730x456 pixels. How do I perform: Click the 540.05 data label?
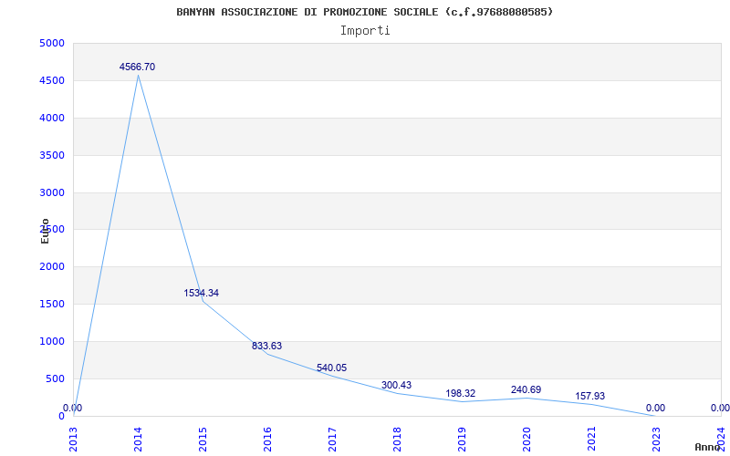(331, 368)
